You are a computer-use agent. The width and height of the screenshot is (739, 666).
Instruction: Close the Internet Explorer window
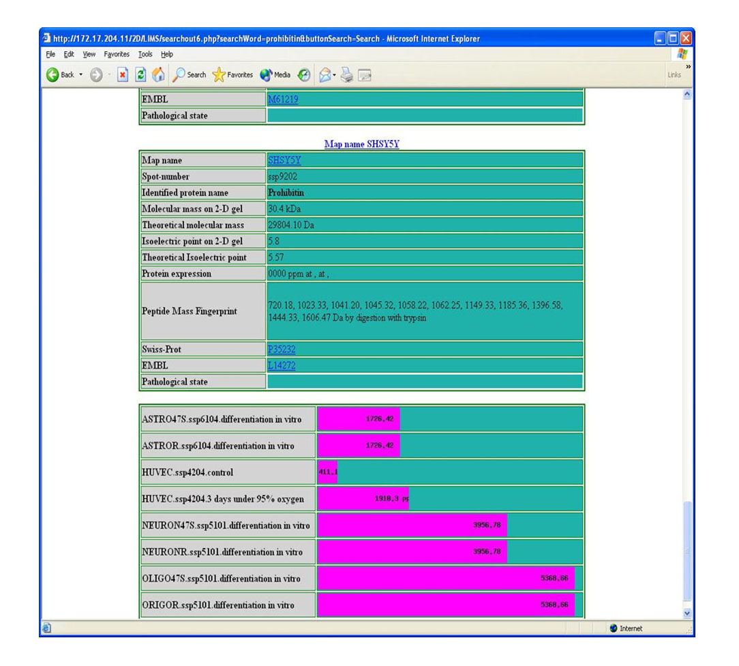(687, 38)
